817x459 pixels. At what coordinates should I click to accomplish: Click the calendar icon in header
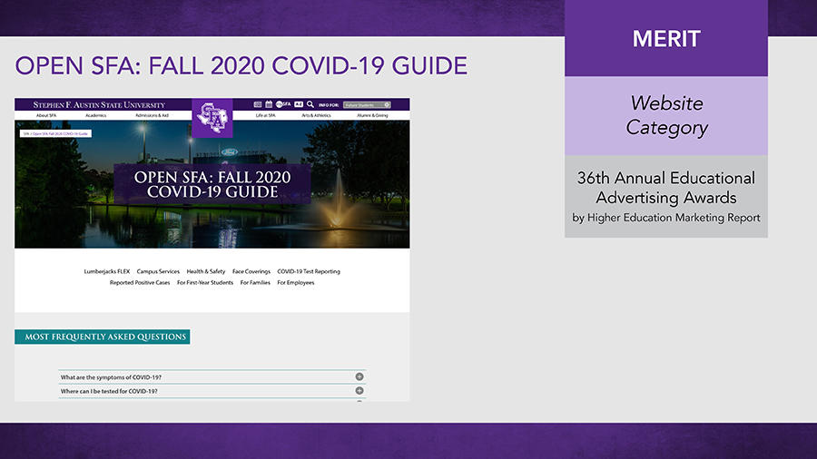tap(270, 104)
